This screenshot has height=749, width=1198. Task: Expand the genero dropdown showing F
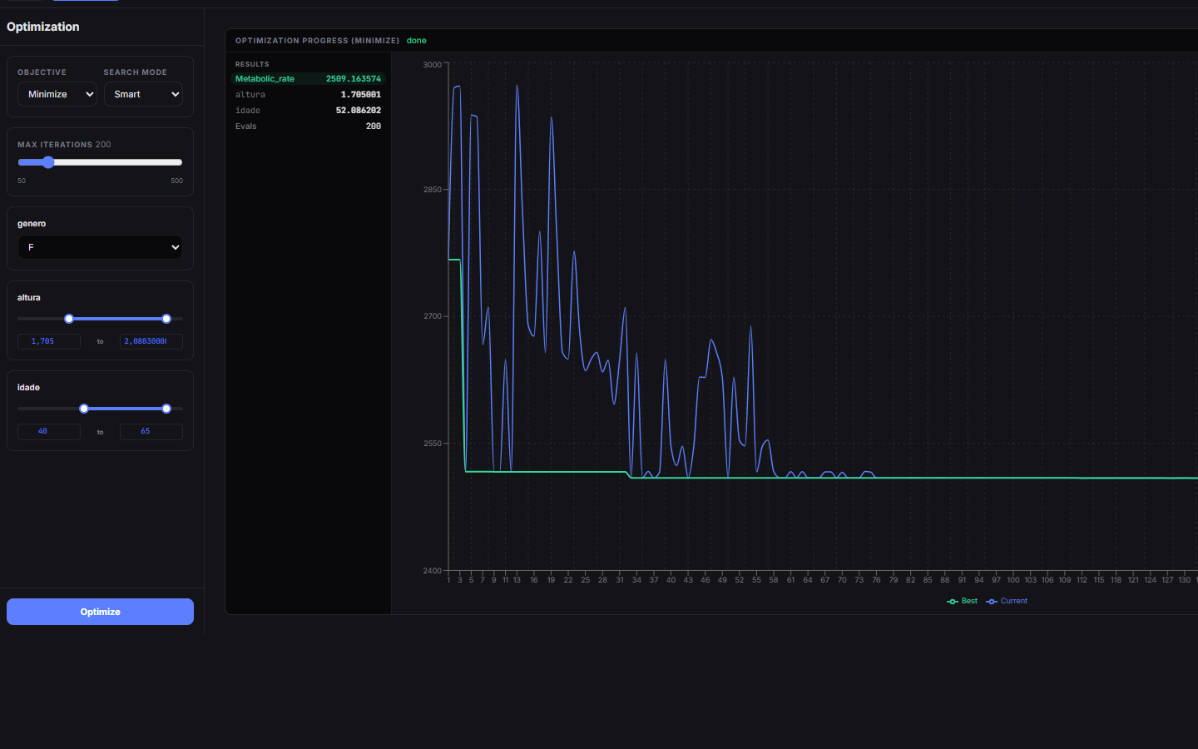point(100,247)
